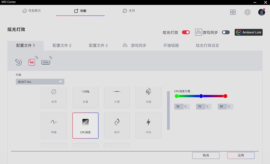Go to the 性能概览 tab
The height and width of the screenshot is (164, 270).
pyautogui.click(x=32, y=11)
